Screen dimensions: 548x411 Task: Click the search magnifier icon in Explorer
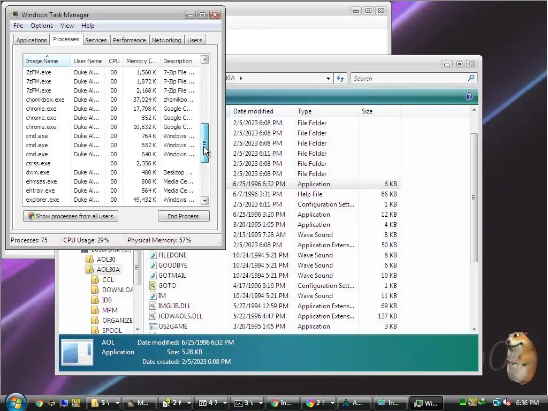[x=471, y=78]
